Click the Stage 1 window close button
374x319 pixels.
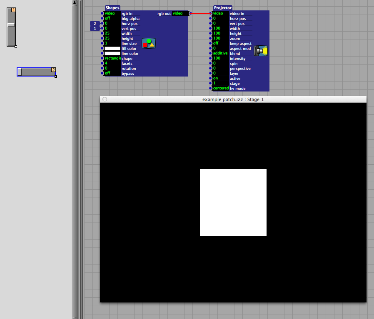tap(105, 99)
